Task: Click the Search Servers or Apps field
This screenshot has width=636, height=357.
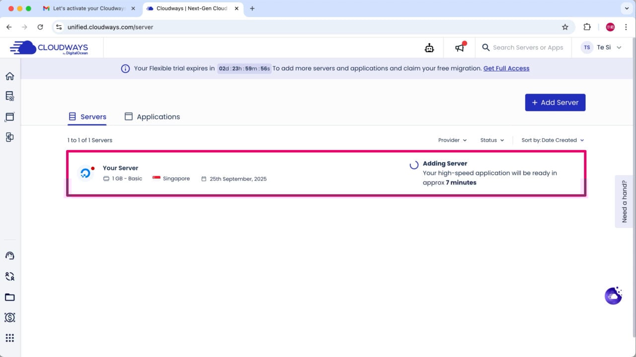Action: 528,48
